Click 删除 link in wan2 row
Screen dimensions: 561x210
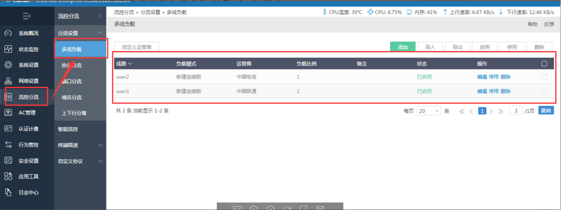pos(506,77)
